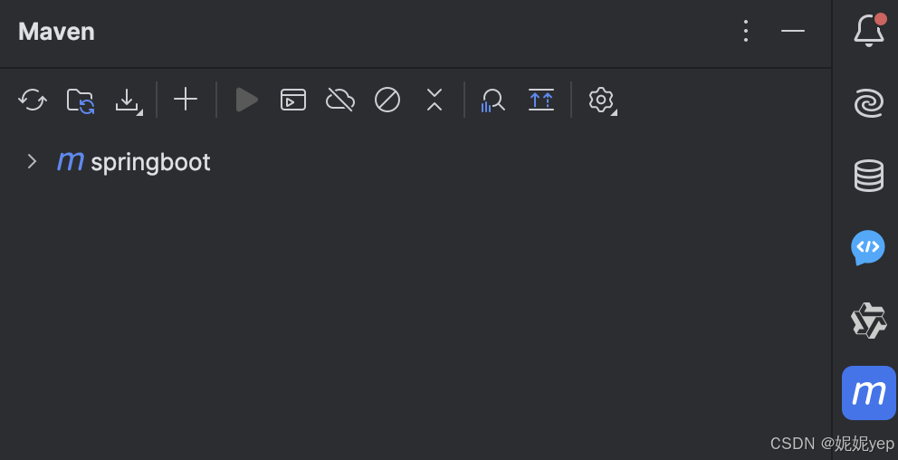
Task: Click the Analyze Dependencies magnifier icon
Action: tap(493, 101)
